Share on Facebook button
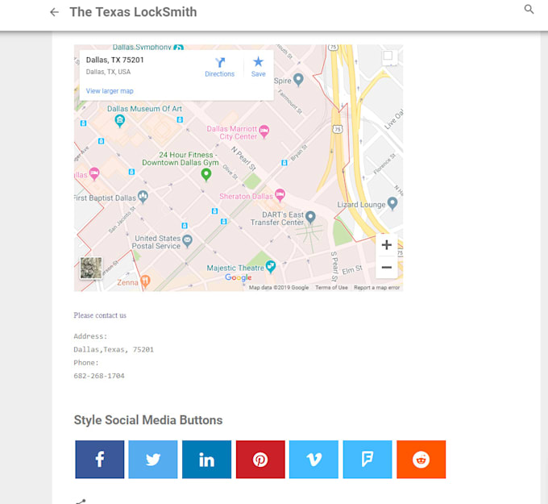Screen dimensions: 548x504 pyautogui.click(x=100, y=459)
